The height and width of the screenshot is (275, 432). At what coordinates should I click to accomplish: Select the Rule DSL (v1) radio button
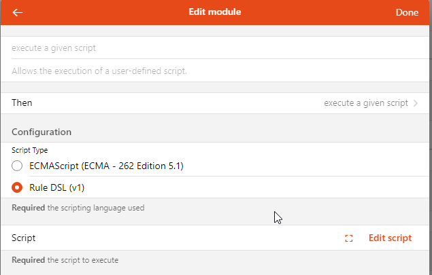[18, 187]
